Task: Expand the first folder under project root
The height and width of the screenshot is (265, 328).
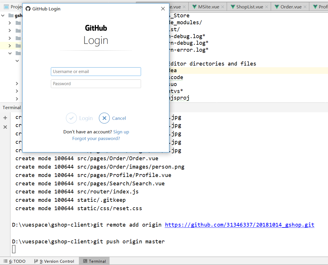Action: 10,23
